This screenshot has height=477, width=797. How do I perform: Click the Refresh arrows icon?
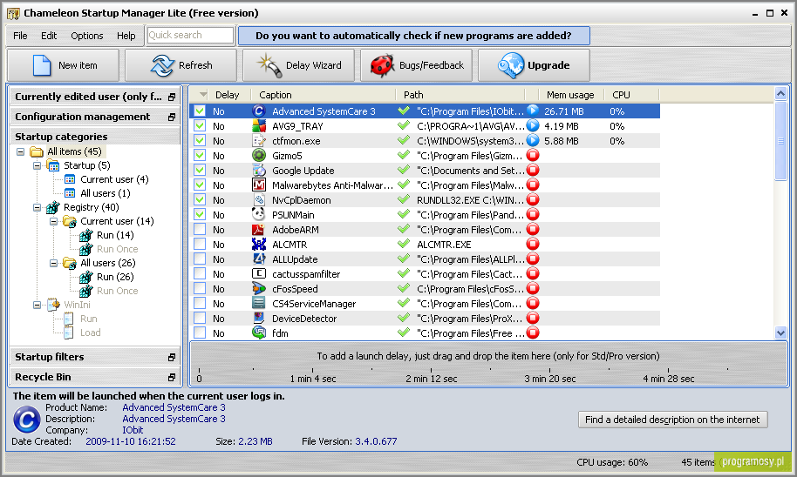163,65
